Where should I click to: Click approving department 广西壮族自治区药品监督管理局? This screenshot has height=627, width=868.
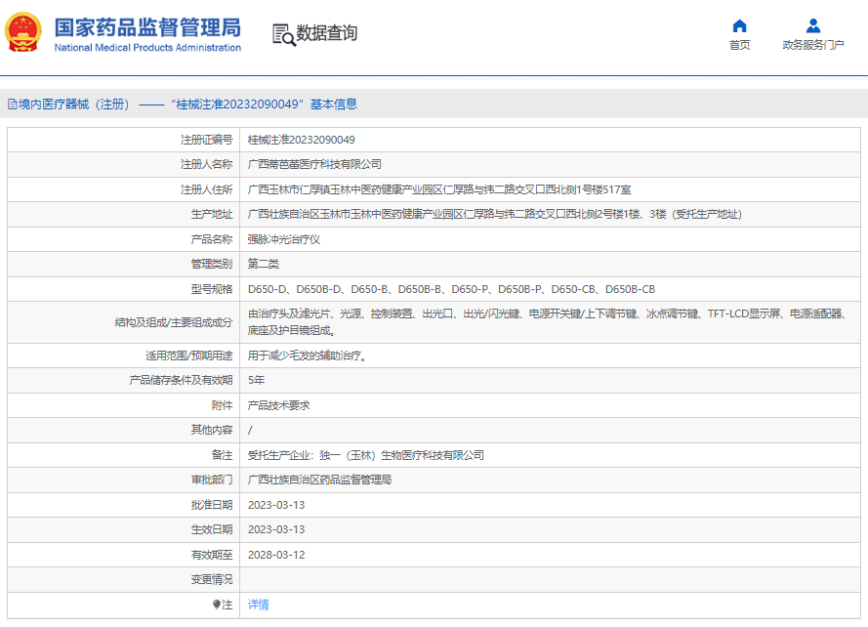319,480
